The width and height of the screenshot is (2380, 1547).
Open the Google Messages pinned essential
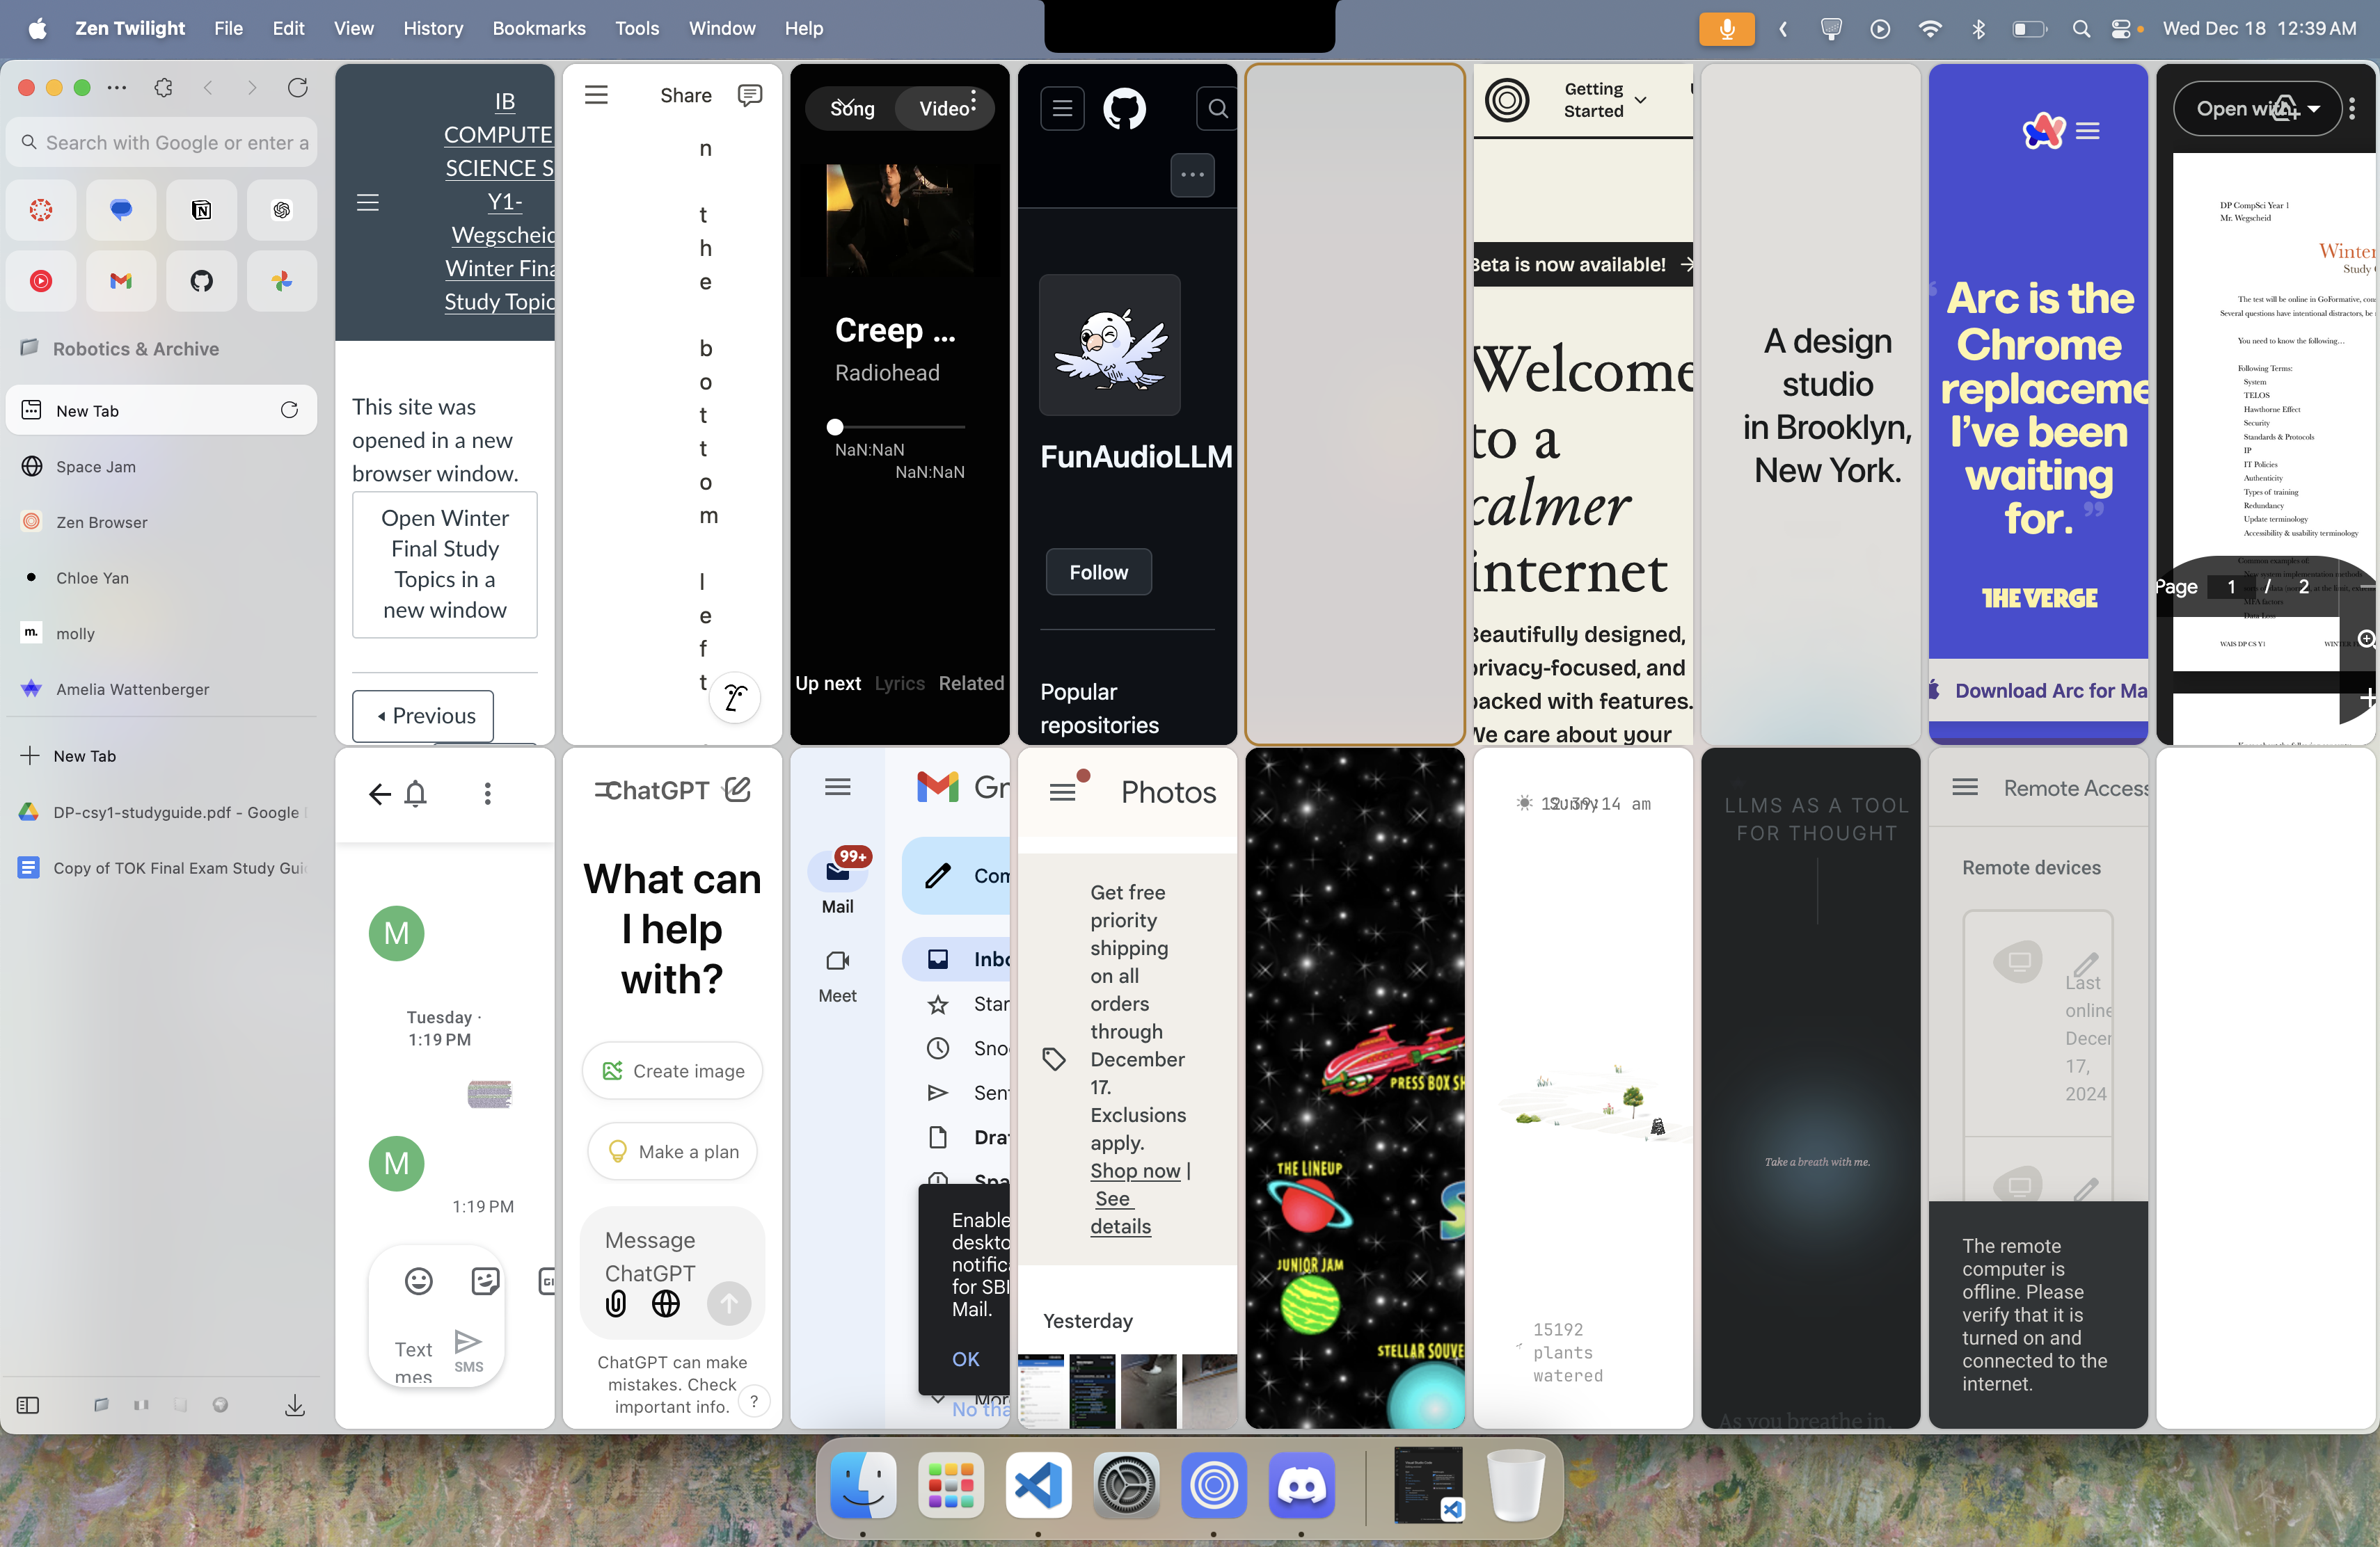(121, 210)
